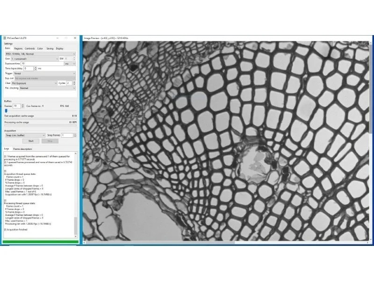Switch to the Centroids tab
This screenshot has height=281, width=374.
click(29, 48)
